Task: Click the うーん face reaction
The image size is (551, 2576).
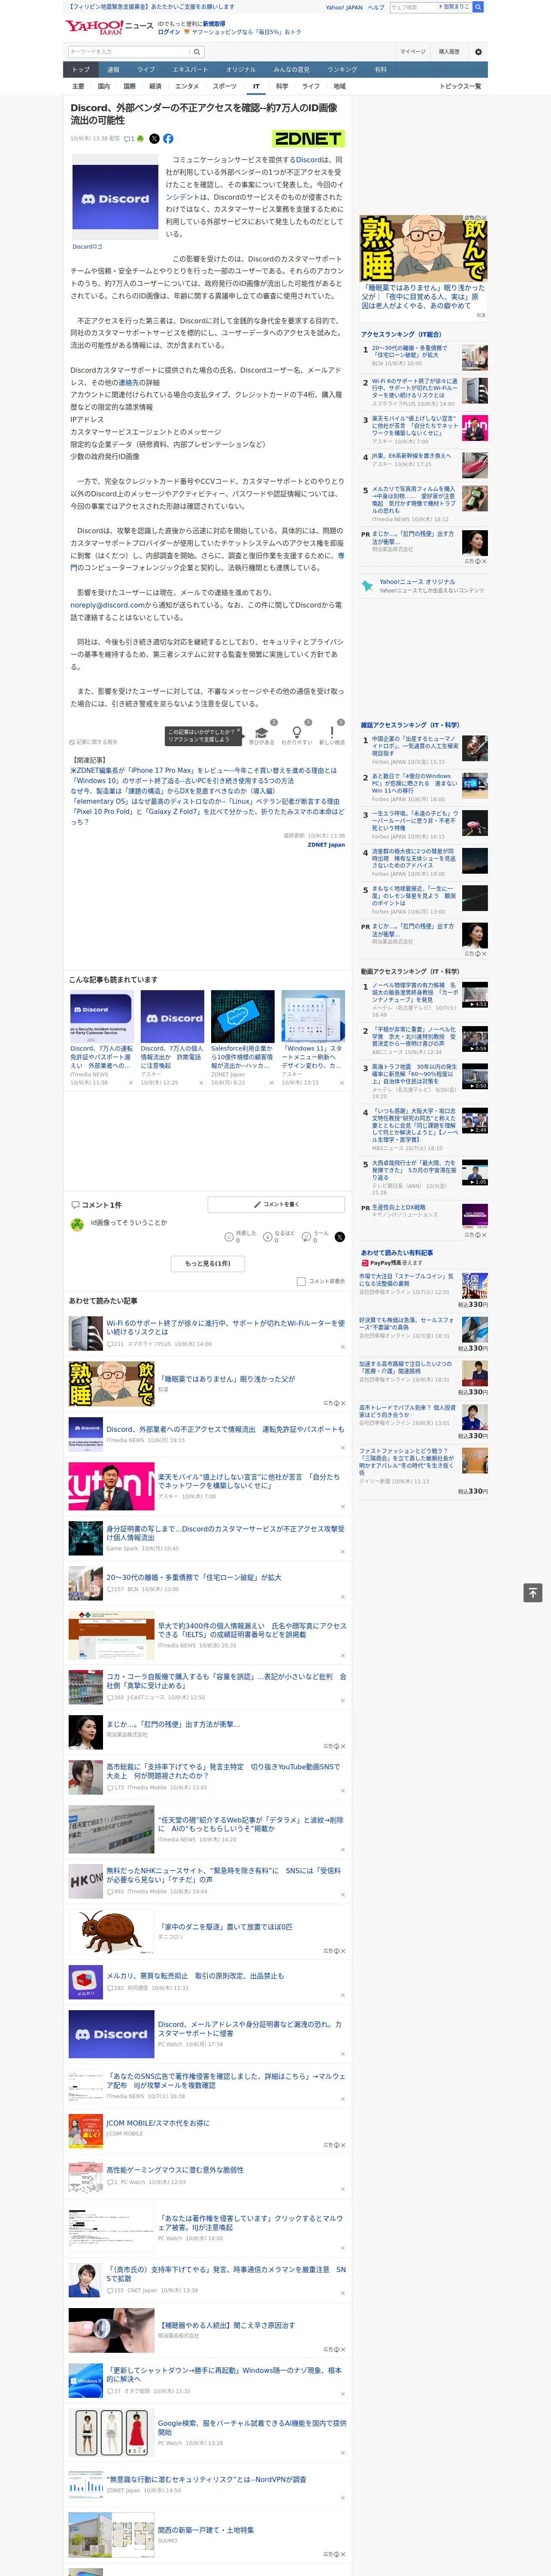Action: 307,1237
